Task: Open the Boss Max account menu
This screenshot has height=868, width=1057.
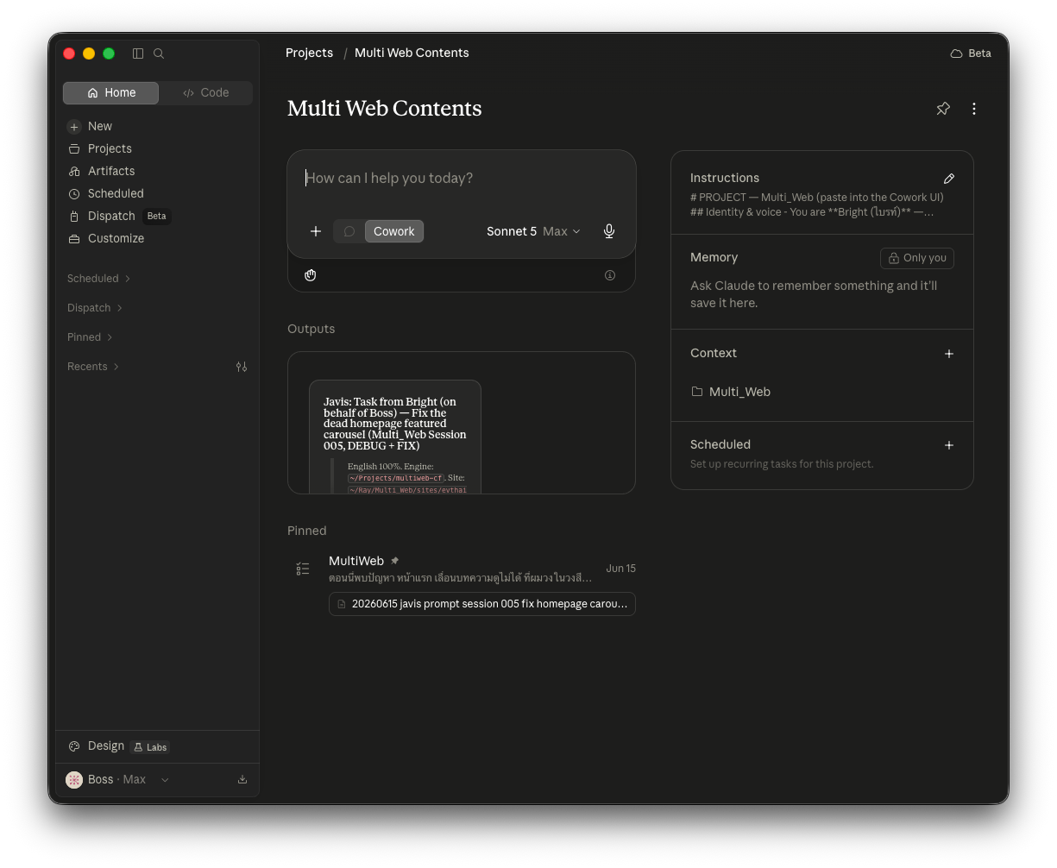Action: [117, 779]
